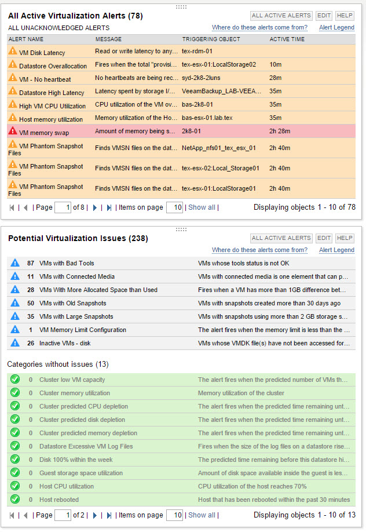Image resolution: width=366 pixels, height=532 pixels.
Task: Click the Items on page field in the bottom pager
Action: click(174, 515)
